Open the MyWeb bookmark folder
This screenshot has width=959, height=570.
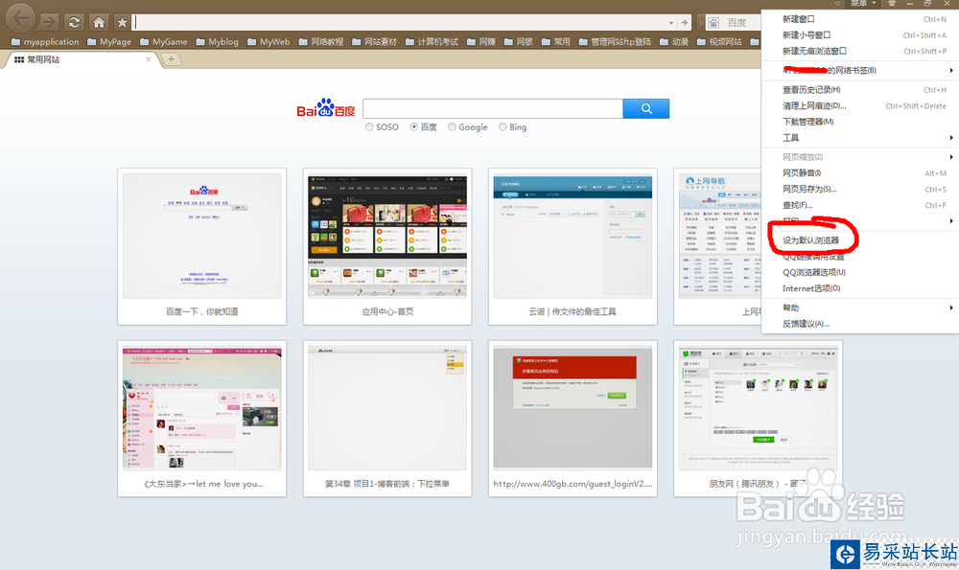[x=269, y=41]
